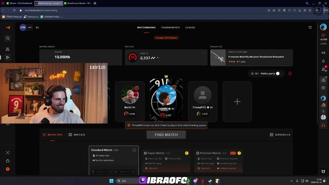This screenshot has width=329, height=185.
Task: Open Steam from the taskbar
Action: 210,181
